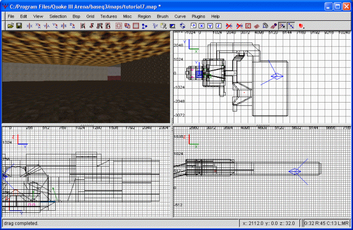
Task: Turn off the pressed patch drill-down toggle
Action: (x=291, y=26)
